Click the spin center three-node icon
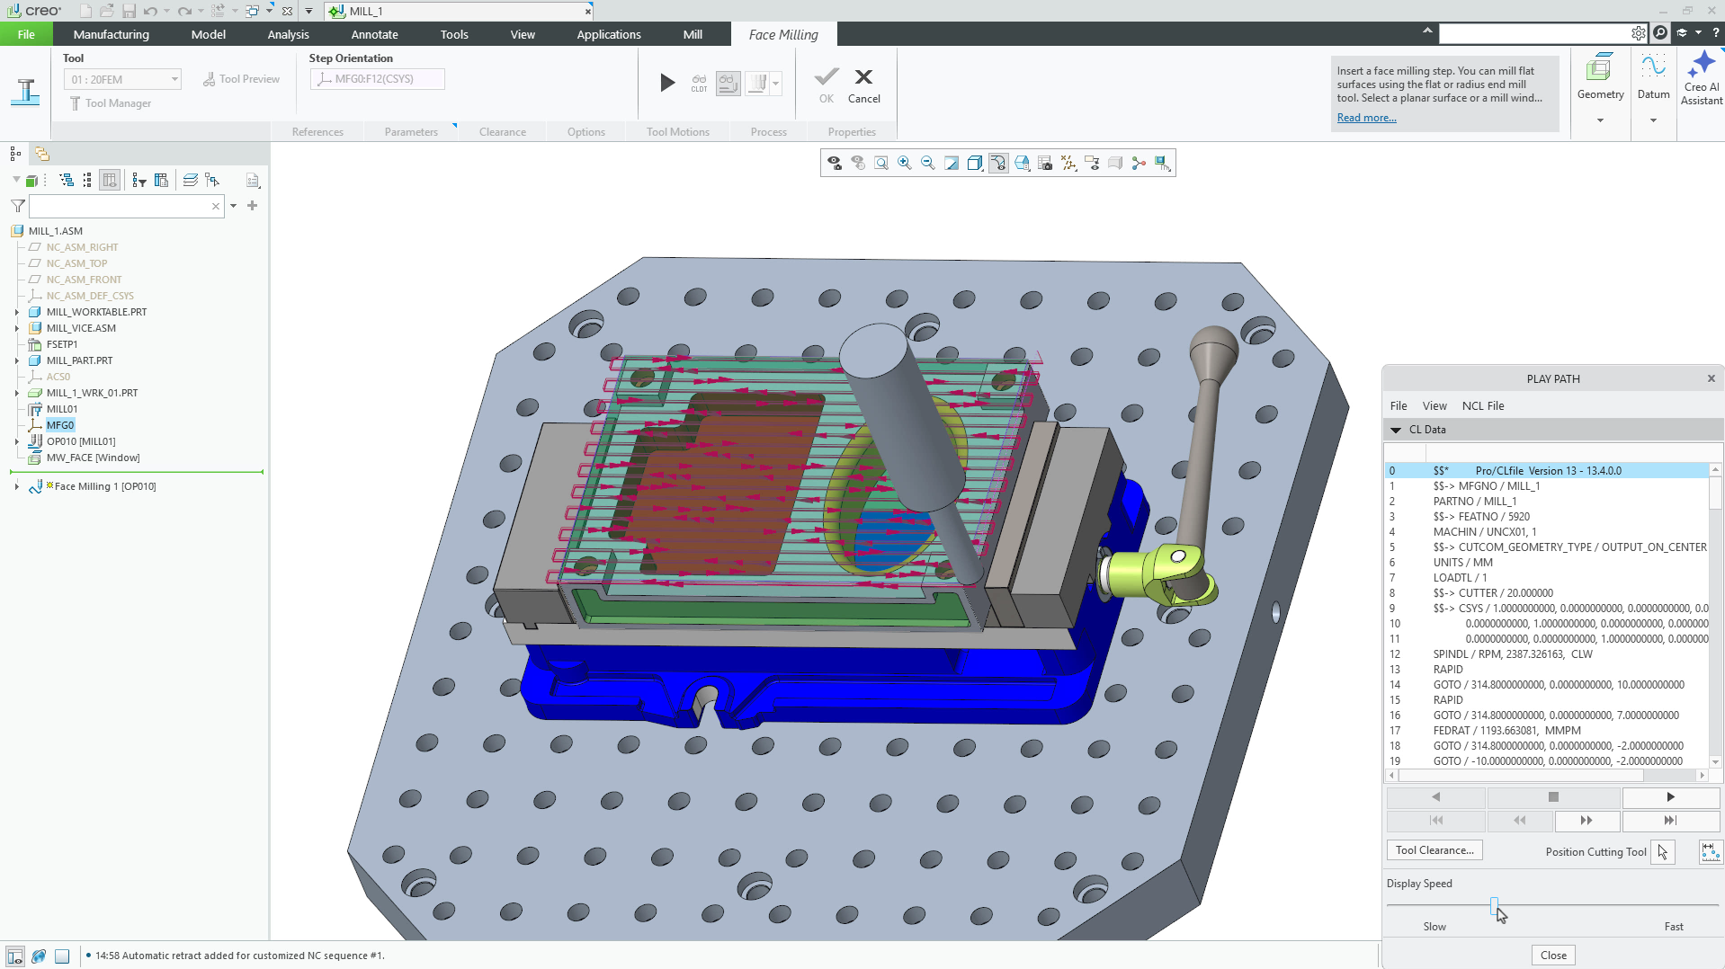 pyautogui.click(x=1139, y=163)
